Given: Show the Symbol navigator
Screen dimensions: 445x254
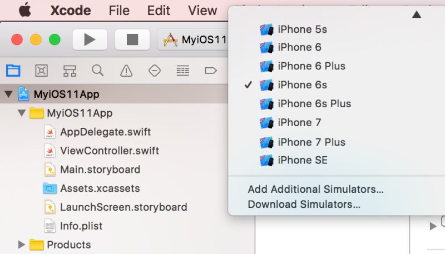Looking at the screenshot, I should coord(70,71).
